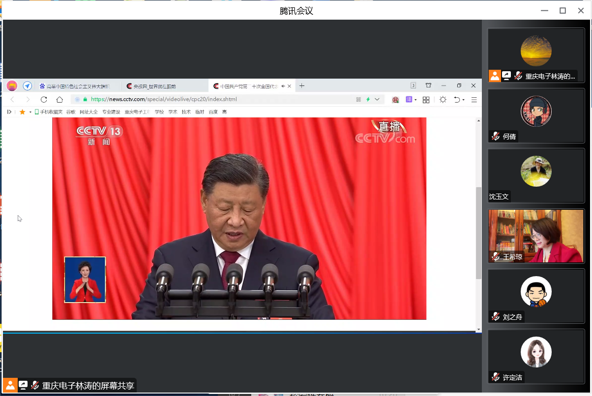Viewport: 592px width, 396px height.
Task: Go to browser home page icon
Action: click(x=59, y=100)
